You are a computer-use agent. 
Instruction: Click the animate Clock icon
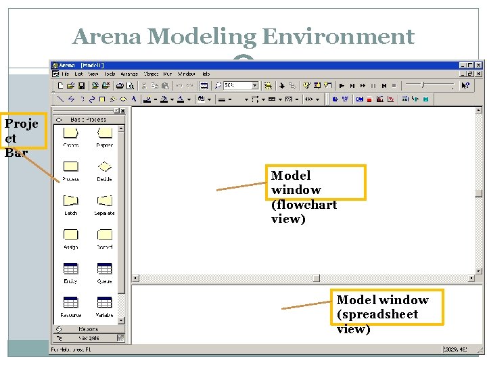[x=335, y=99]
